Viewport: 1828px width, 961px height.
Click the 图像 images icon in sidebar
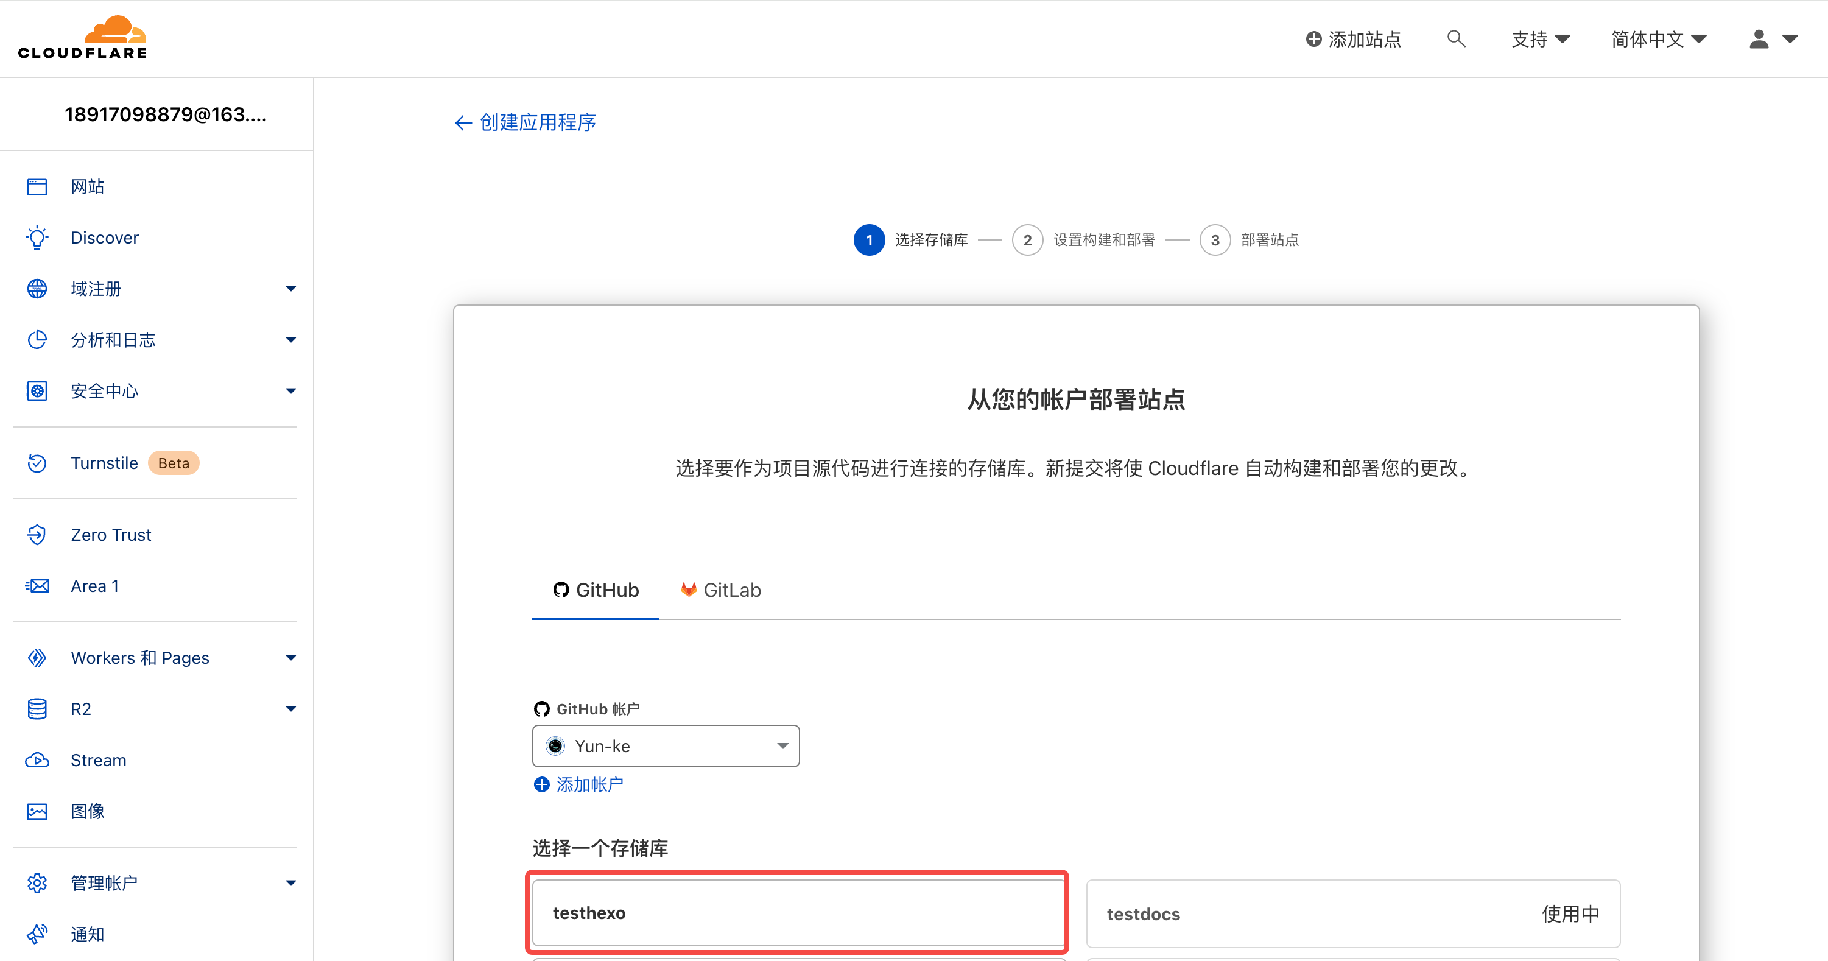37,811
